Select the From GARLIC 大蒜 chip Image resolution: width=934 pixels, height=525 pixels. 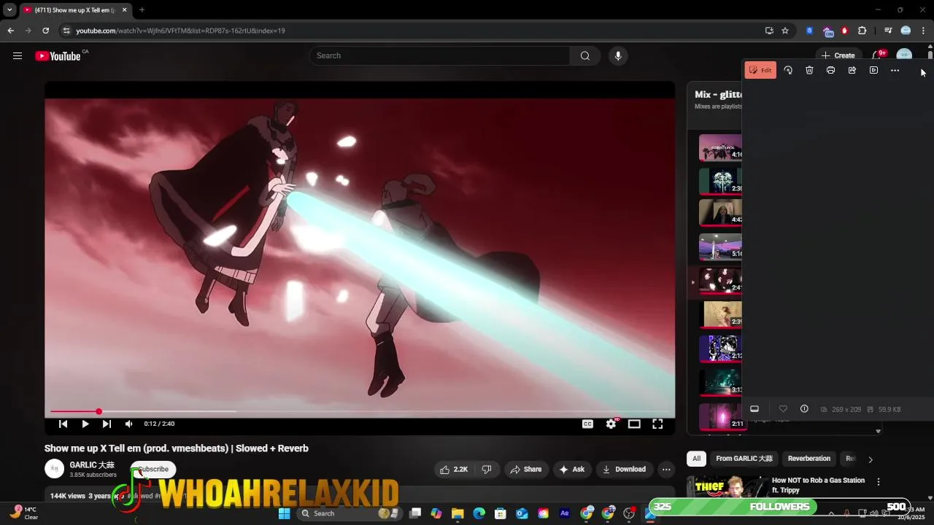[x=744, y=459]
